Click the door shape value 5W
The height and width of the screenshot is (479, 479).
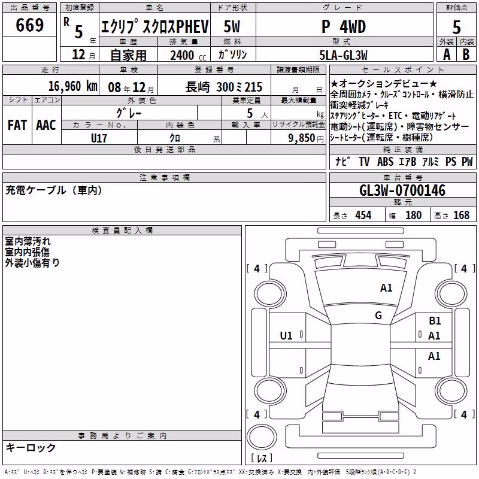(x=232, y=26)
